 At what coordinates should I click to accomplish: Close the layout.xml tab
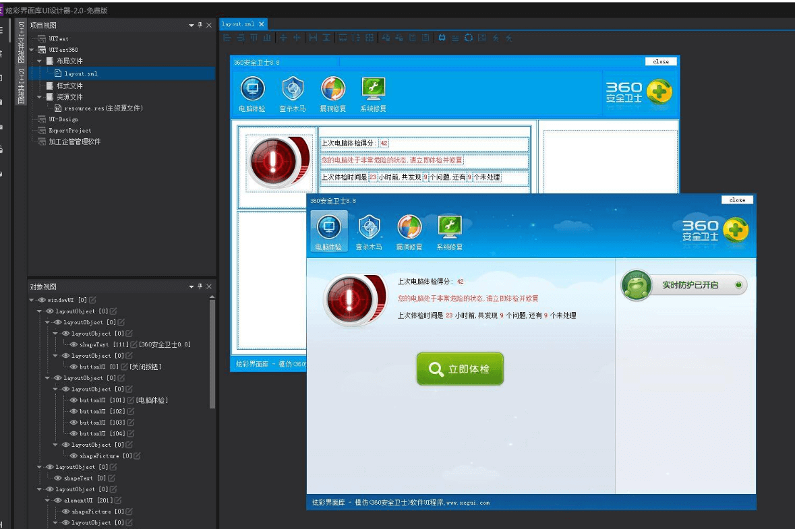[262, 24]
